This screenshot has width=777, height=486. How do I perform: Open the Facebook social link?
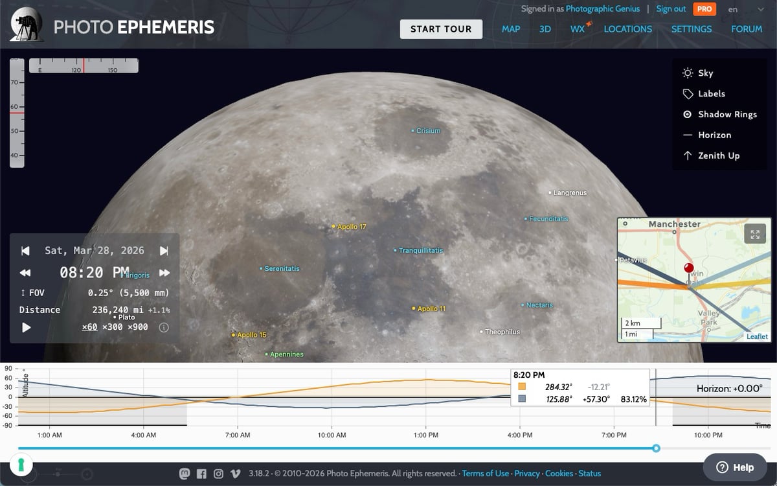201,474
